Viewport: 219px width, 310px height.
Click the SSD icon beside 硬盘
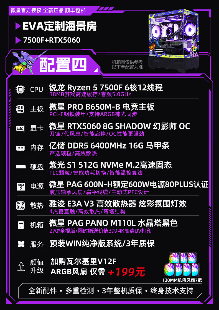click(21, 167)
